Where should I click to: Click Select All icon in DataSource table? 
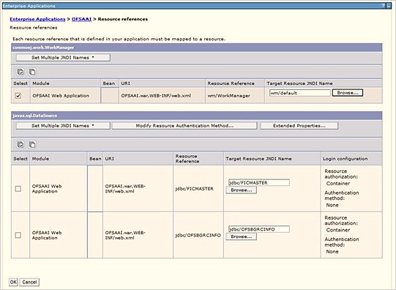[20, 144]
